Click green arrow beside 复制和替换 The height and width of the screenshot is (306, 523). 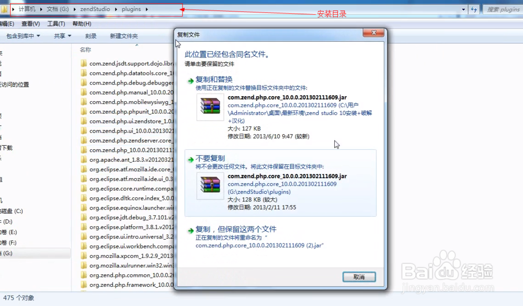pyautogui.click(x=190, y=81)
